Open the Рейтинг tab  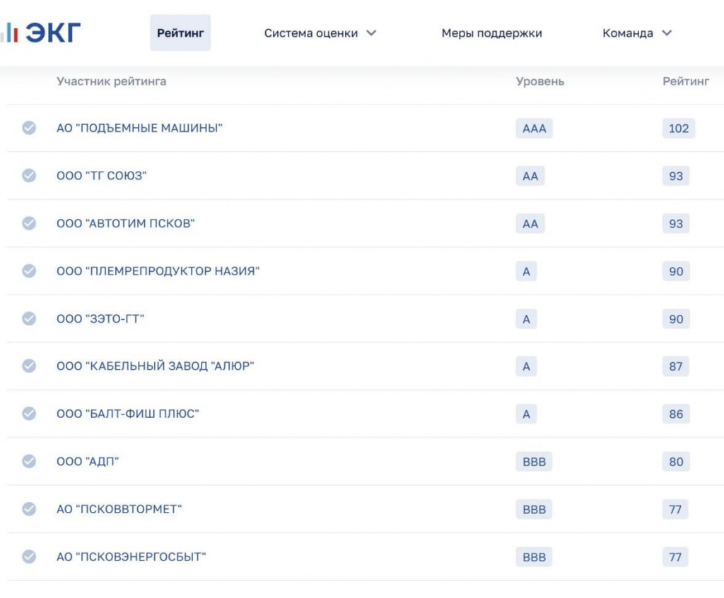click(x=180, y=32)
